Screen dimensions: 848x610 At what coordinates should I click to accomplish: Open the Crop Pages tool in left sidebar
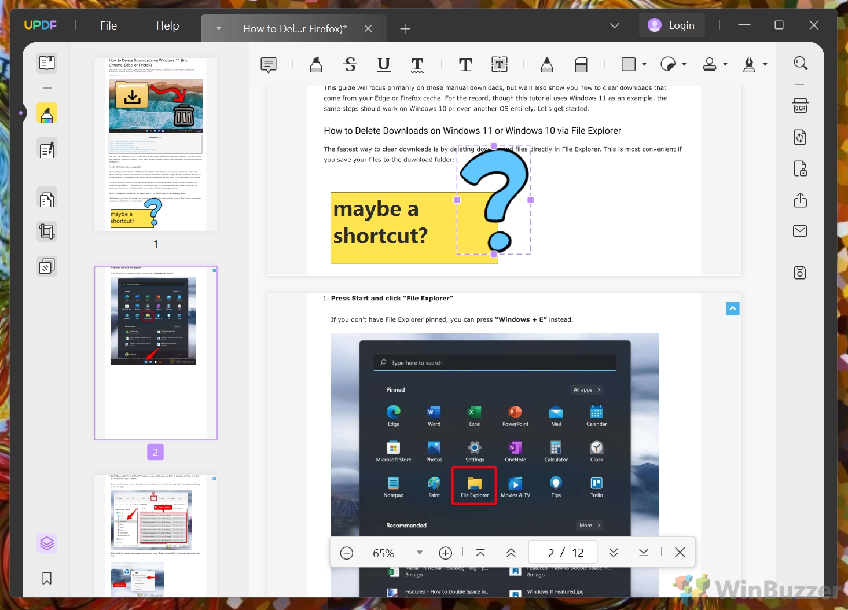coord(47,231)
